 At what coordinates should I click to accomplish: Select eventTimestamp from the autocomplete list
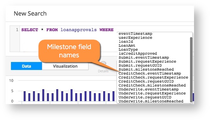pyautogui.click(x=135, y=34)
